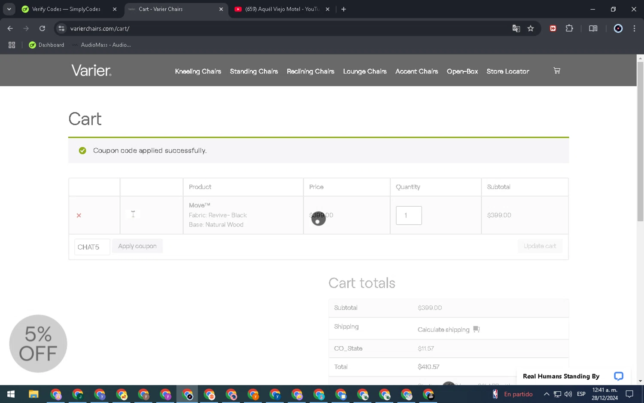Open Kneeling Chairs menu
Image resolution: width=644 pixels, height=403 pixels.
[198, 71]
